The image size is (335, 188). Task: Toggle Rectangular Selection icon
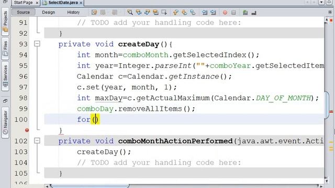pos(164,13)
